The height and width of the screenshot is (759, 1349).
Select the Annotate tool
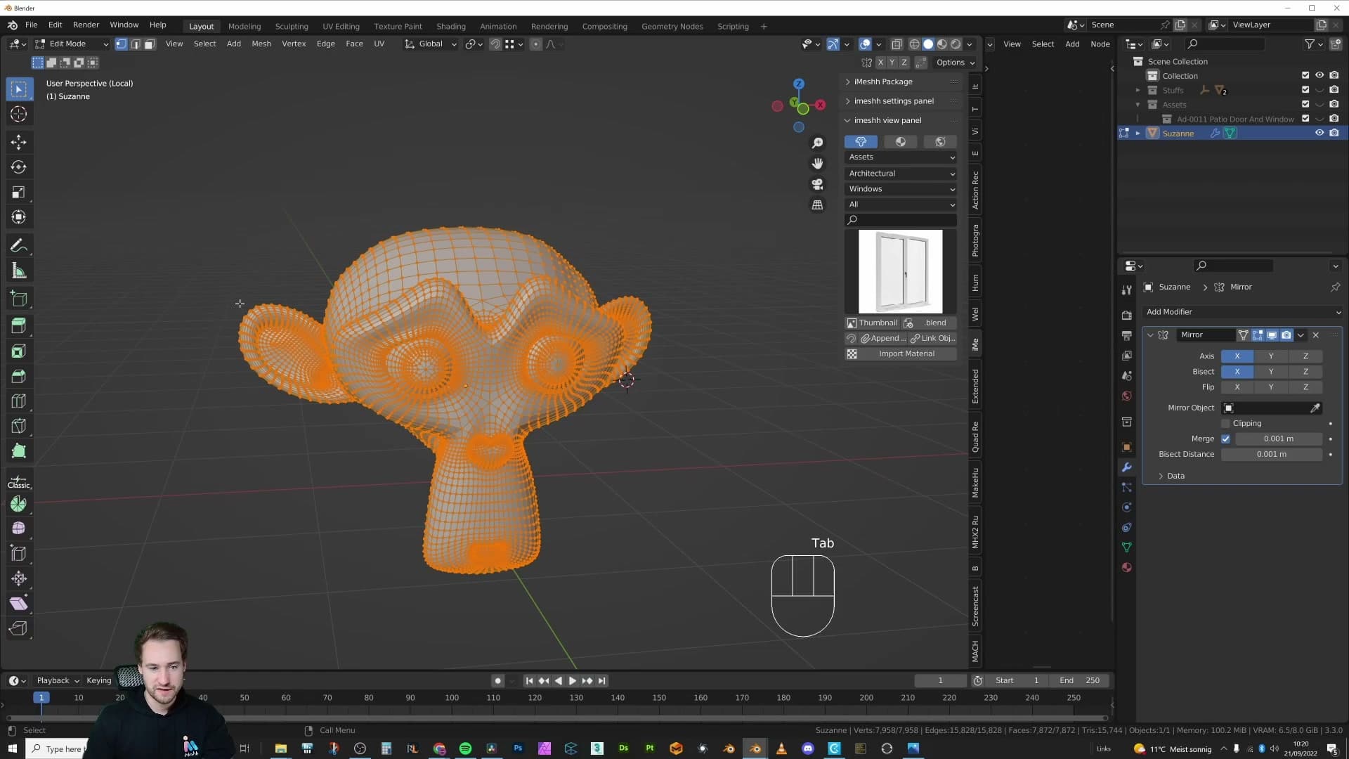tap(19, 245)
